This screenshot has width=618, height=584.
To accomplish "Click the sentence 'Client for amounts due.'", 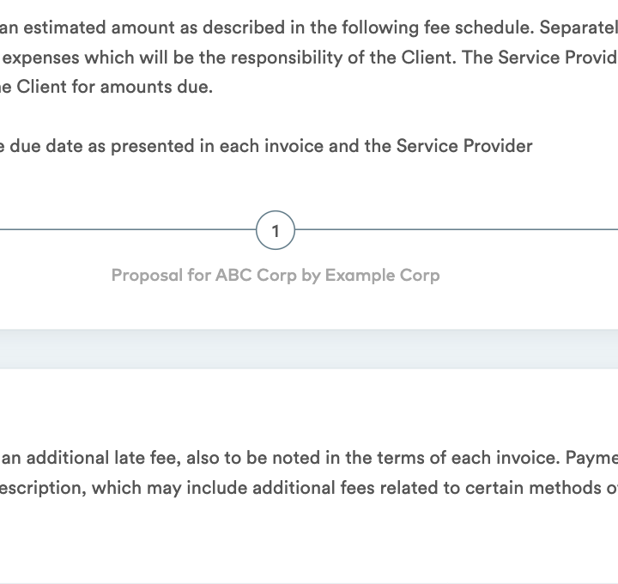I will tap(114, 87).
